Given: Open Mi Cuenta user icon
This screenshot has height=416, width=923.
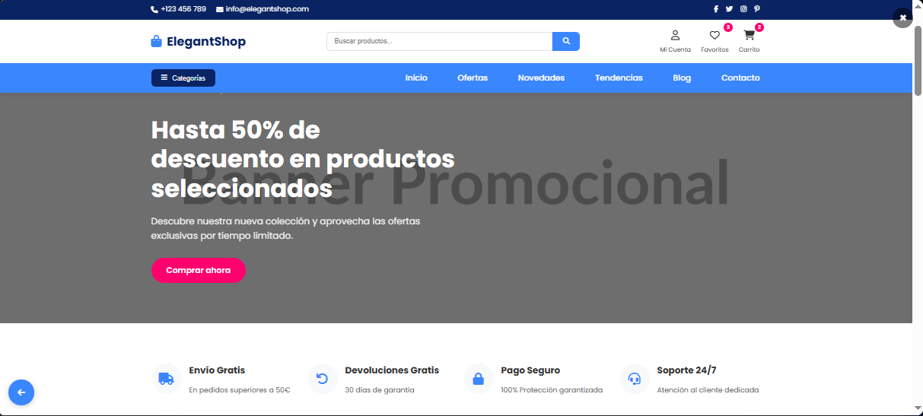Looking at the screenshot, I should 675,35.
